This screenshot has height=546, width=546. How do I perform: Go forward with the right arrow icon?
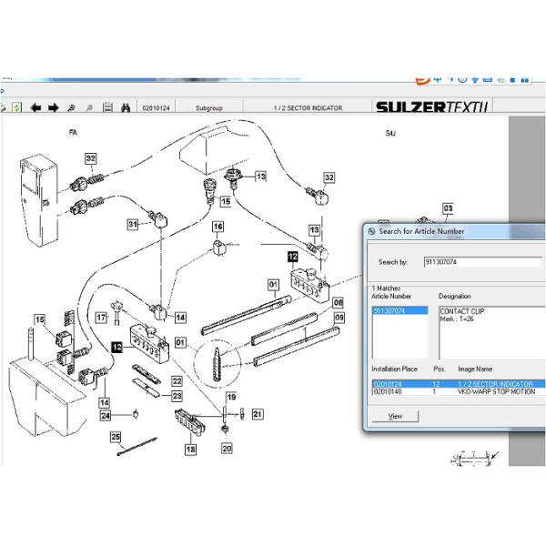pyautogui.click(x=54, y=107)
